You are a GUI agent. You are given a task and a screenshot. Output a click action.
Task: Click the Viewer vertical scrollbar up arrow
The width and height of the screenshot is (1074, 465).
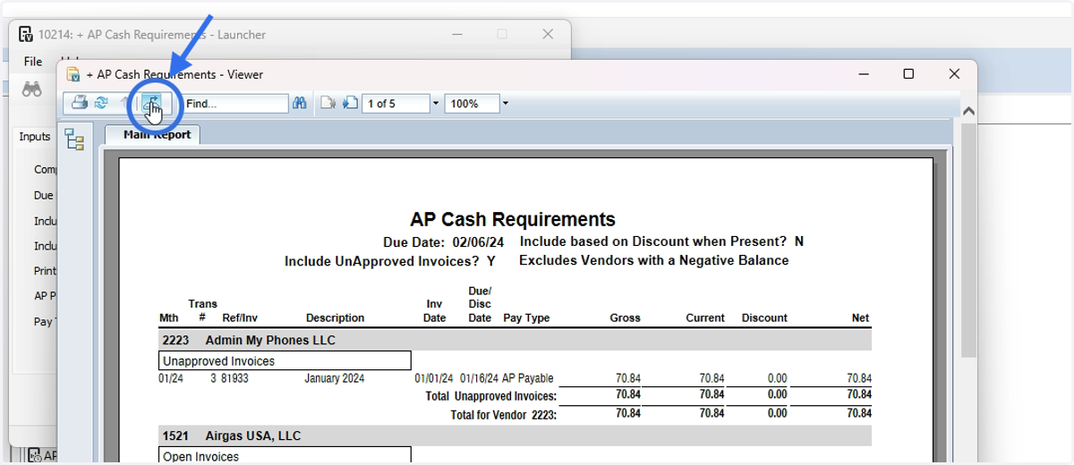click(967, 111)
